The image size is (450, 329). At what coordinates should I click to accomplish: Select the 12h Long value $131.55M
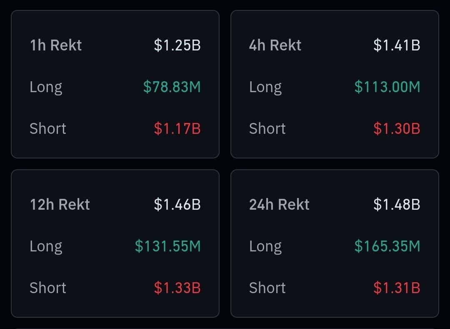pyautogui.click(x=168, y=246)
